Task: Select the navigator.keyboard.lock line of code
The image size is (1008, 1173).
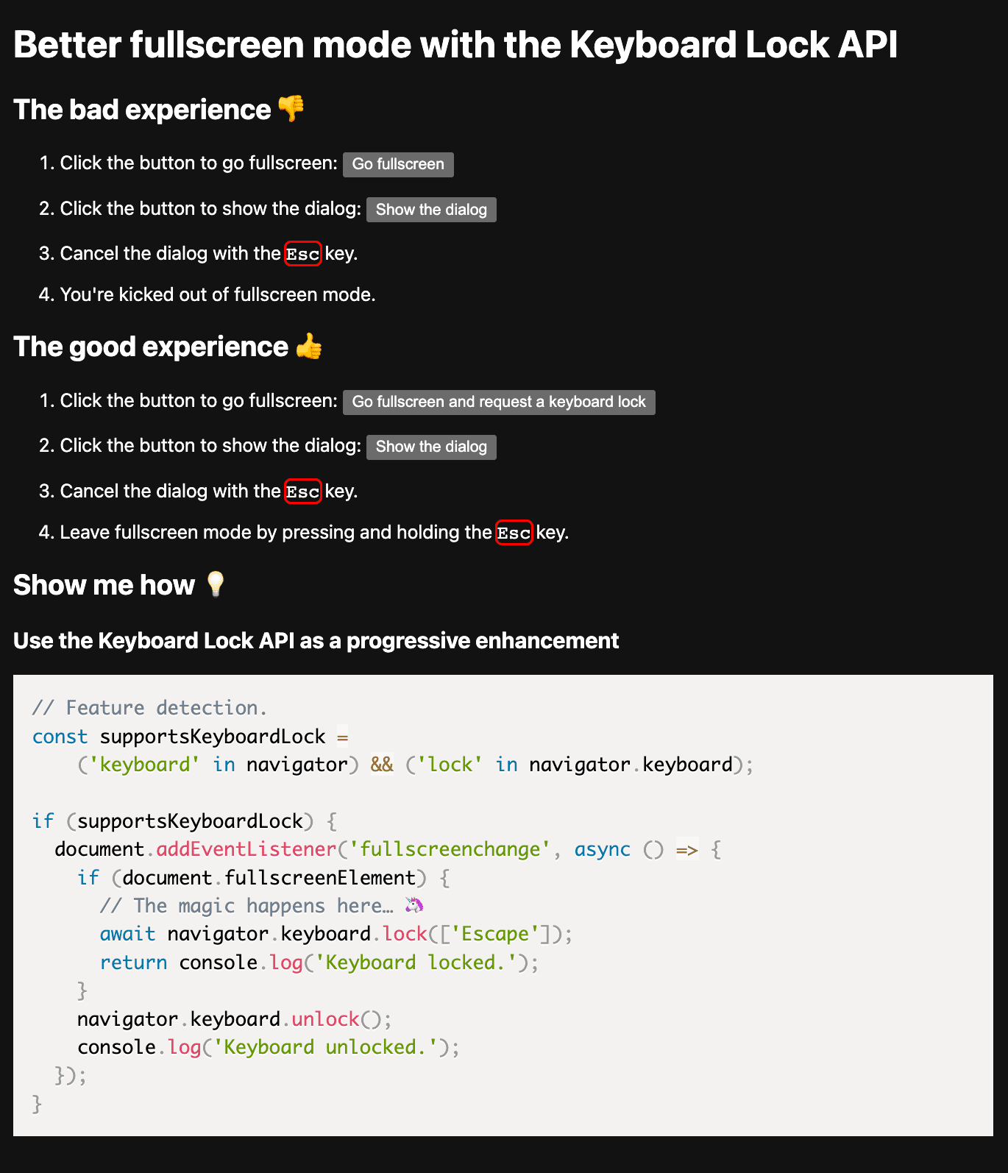Action: (335, 933)
